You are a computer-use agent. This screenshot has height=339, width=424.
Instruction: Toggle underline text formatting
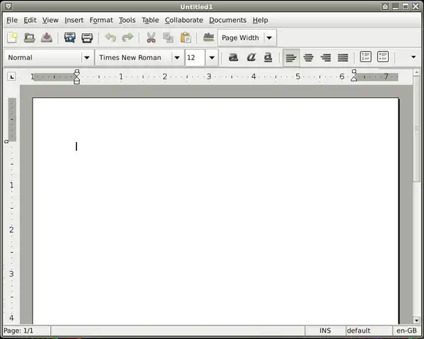point(268,57)
